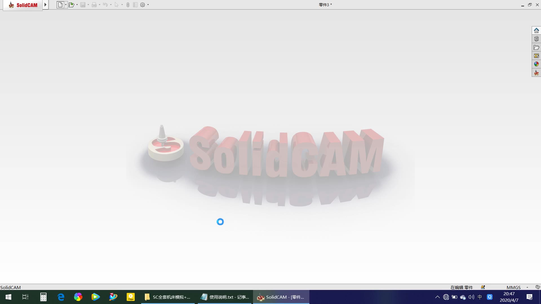541x304 pixels.
Task: Click the Save diskette icon
Action: click(x=83, y=5)
